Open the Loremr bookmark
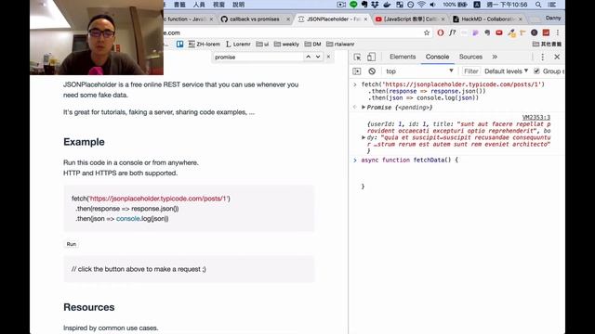This screenshot has width=595, height=334. tap(238, 45)
